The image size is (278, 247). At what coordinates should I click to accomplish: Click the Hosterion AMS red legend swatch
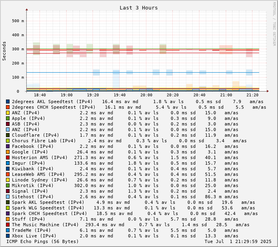coord(8,157)
